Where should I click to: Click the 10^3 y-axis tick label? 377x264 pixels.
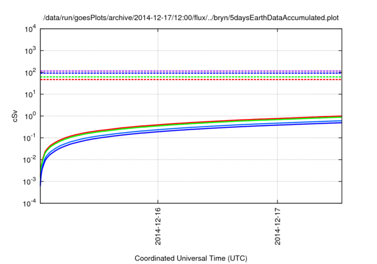[31, 51]
